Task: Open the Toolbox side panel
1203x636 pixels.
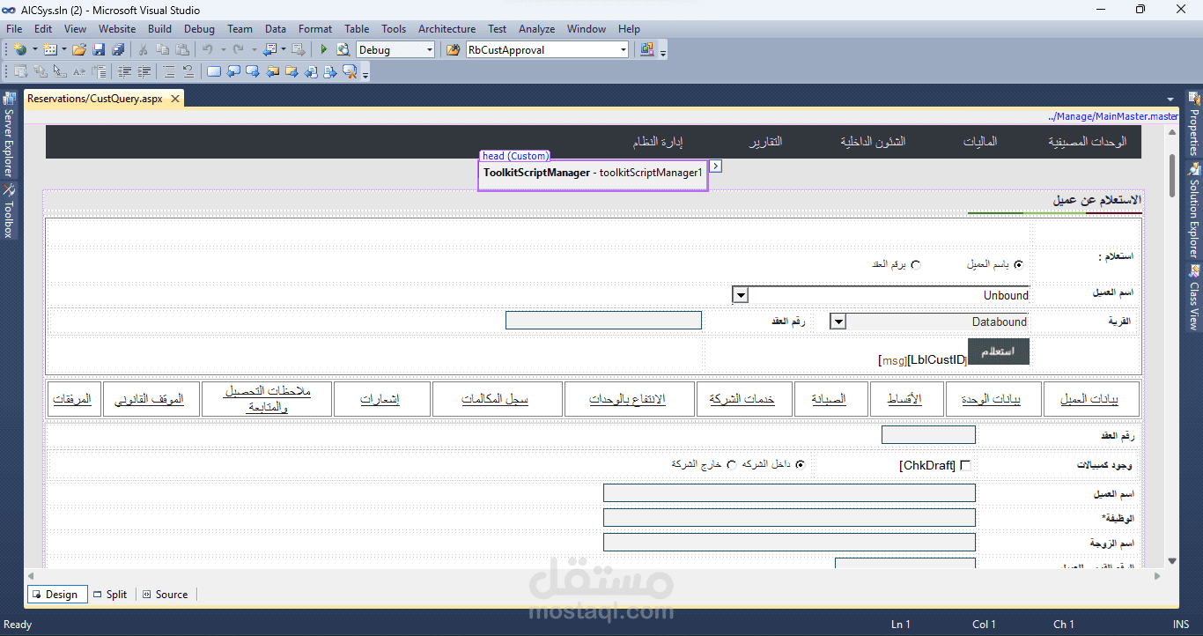Action: [x=9, y=210]
